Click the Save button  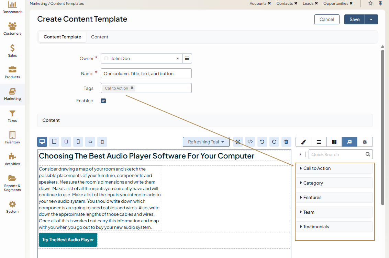click(x=354, y=20)
